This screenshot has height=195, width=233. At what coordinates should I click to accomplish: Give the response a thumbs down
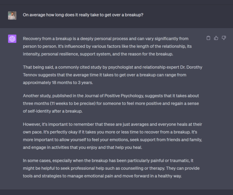pos(224,38)
